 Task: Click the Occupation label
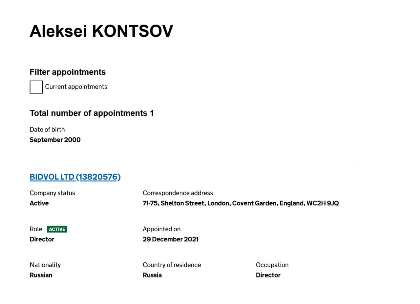pos(272,265)
